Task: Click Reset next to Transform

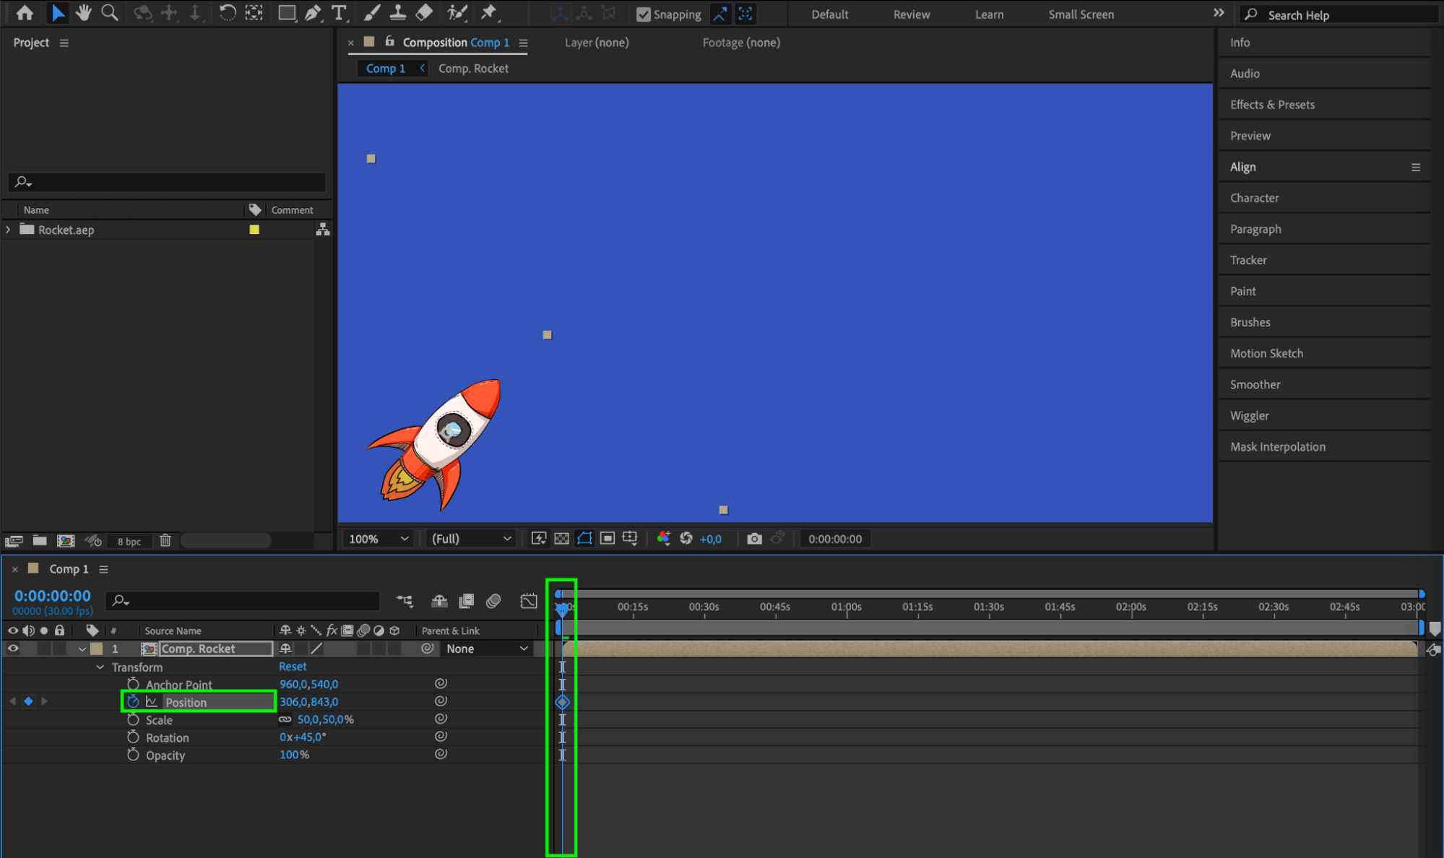Action: click(293, 667)
